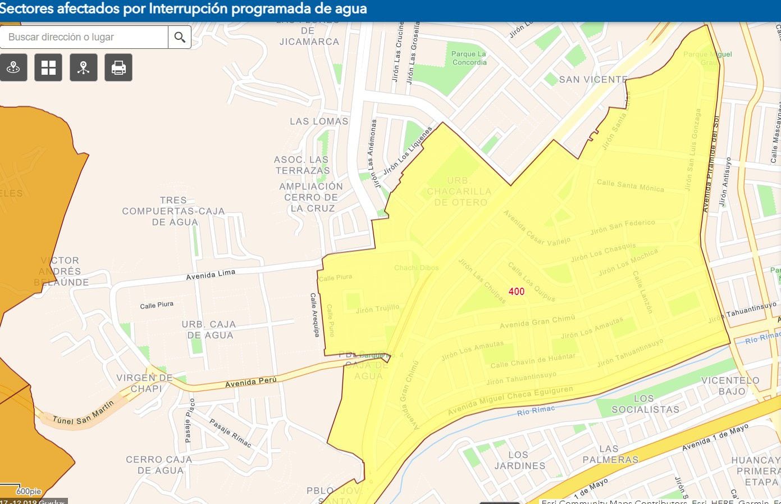
Task: Click the 'URB. CAJA DE AGUA' label
Action: (x=209, y=330)
